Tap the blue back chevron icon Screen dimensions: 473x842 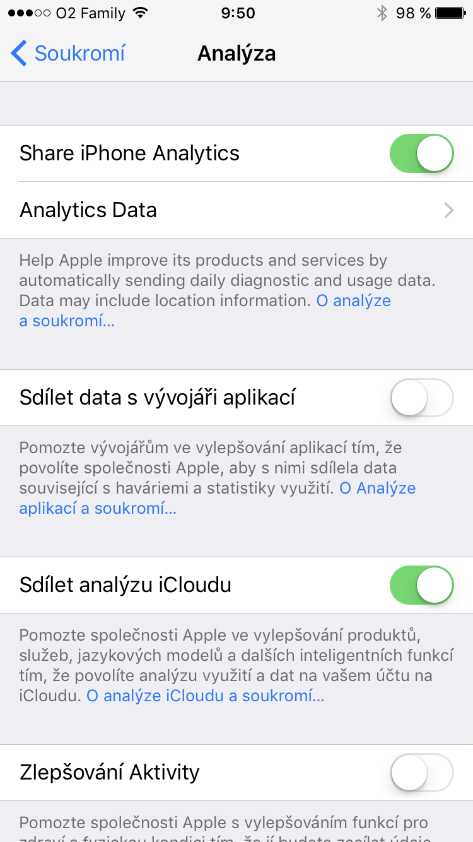pos(19,54)
